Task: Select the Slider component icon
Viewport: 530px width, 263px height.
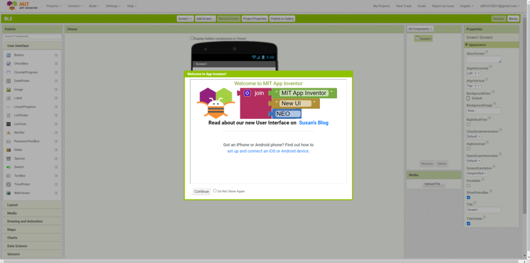Action: (x=8, y=149)
